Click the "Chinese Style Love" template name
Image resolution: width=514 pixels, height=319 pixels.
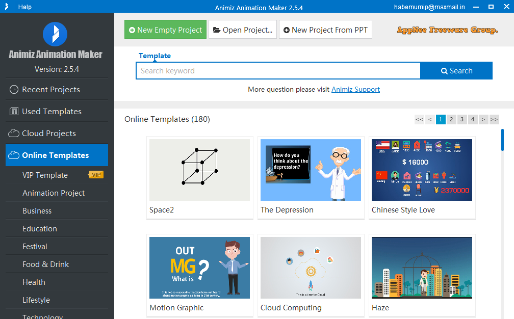pos(403,210)
